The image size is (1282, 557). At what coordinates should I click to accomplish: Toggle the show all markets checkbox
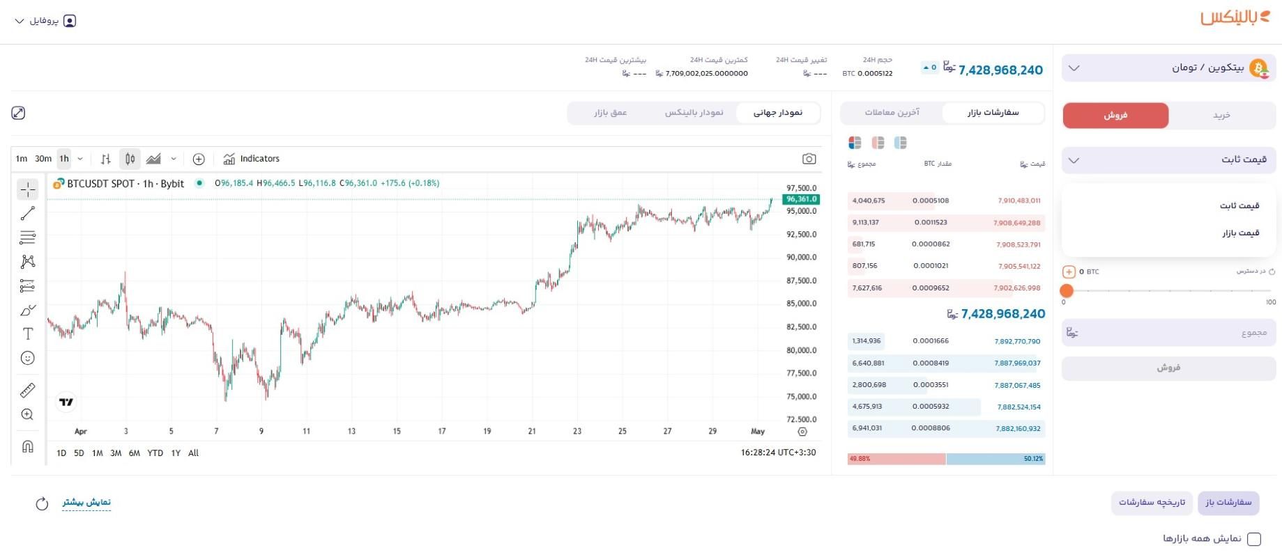pyautogui.click(x=1253, y=539)
